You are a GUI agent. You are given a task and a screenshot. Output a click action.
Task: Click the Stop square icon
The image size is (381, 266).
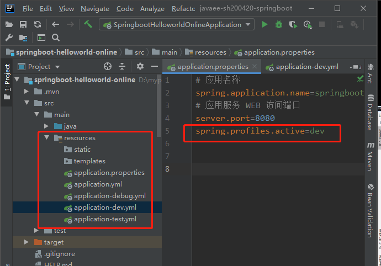tap(322, 24)
